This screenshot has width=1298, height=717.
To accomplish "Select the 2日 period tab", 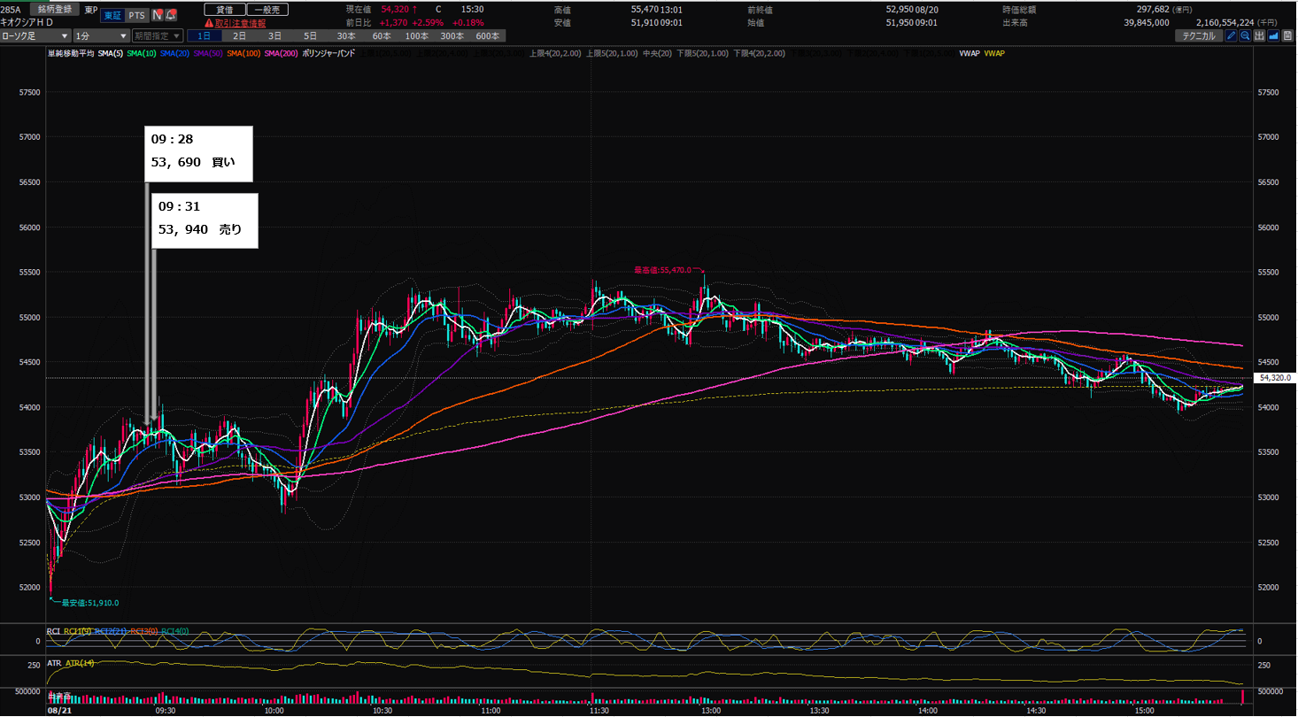I will (240, 36).
